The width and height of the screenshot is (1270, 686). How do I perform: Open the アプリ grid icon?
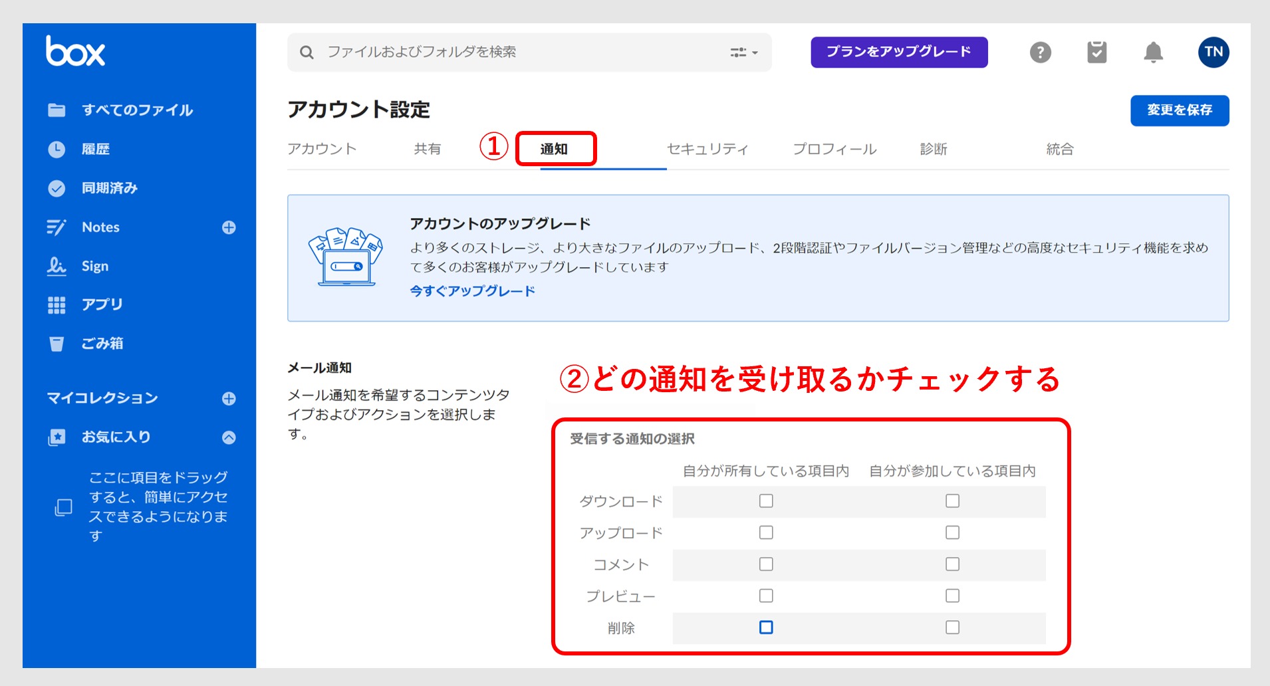coord(57,305)
